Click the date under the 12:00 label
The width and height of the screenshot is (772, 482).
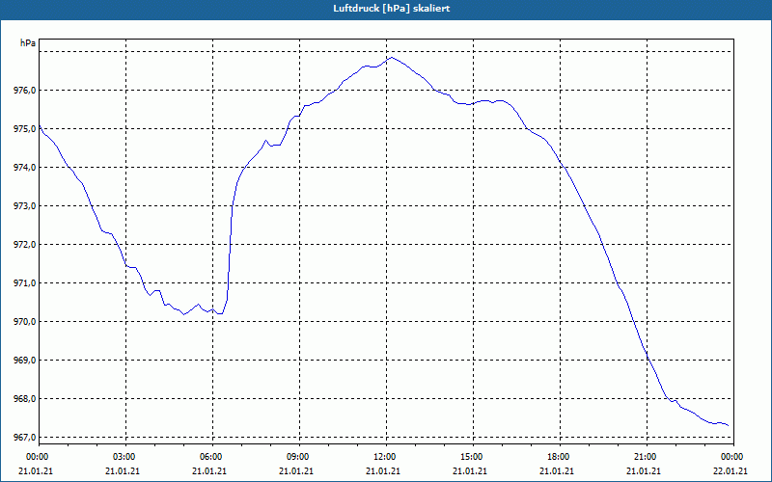383,471
